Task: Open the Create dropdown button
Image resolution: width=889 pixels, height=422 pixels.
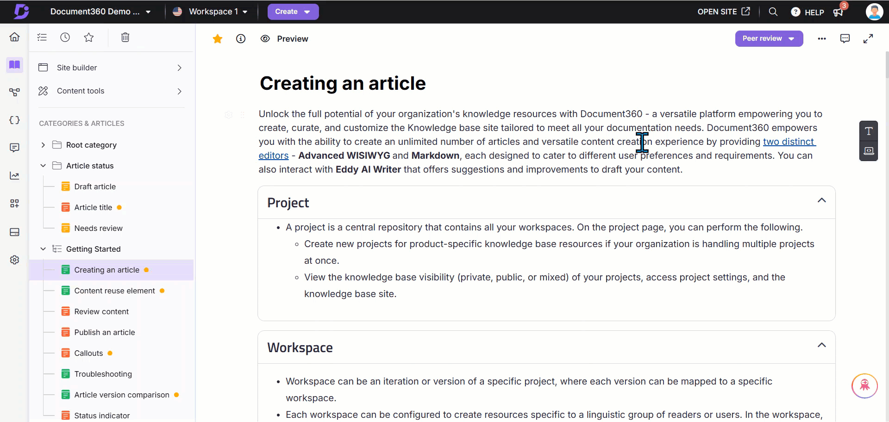Action: [293, 12]
